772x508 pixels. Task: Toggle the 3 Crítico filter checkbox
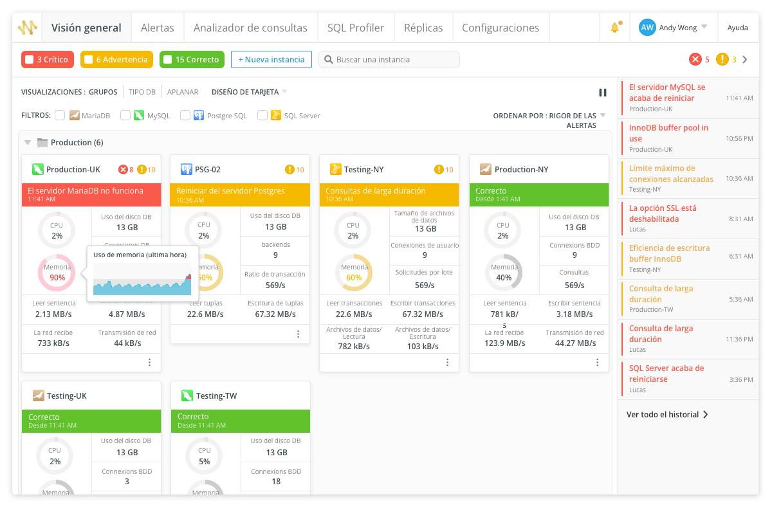[29, 60]
